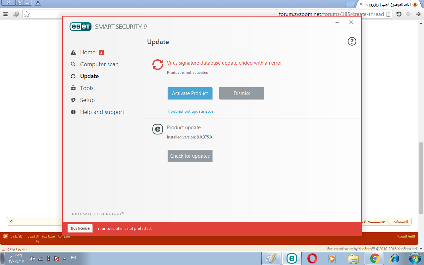
Task: Open Internet Explorer from the taskbar
Action: coord(395,258)
